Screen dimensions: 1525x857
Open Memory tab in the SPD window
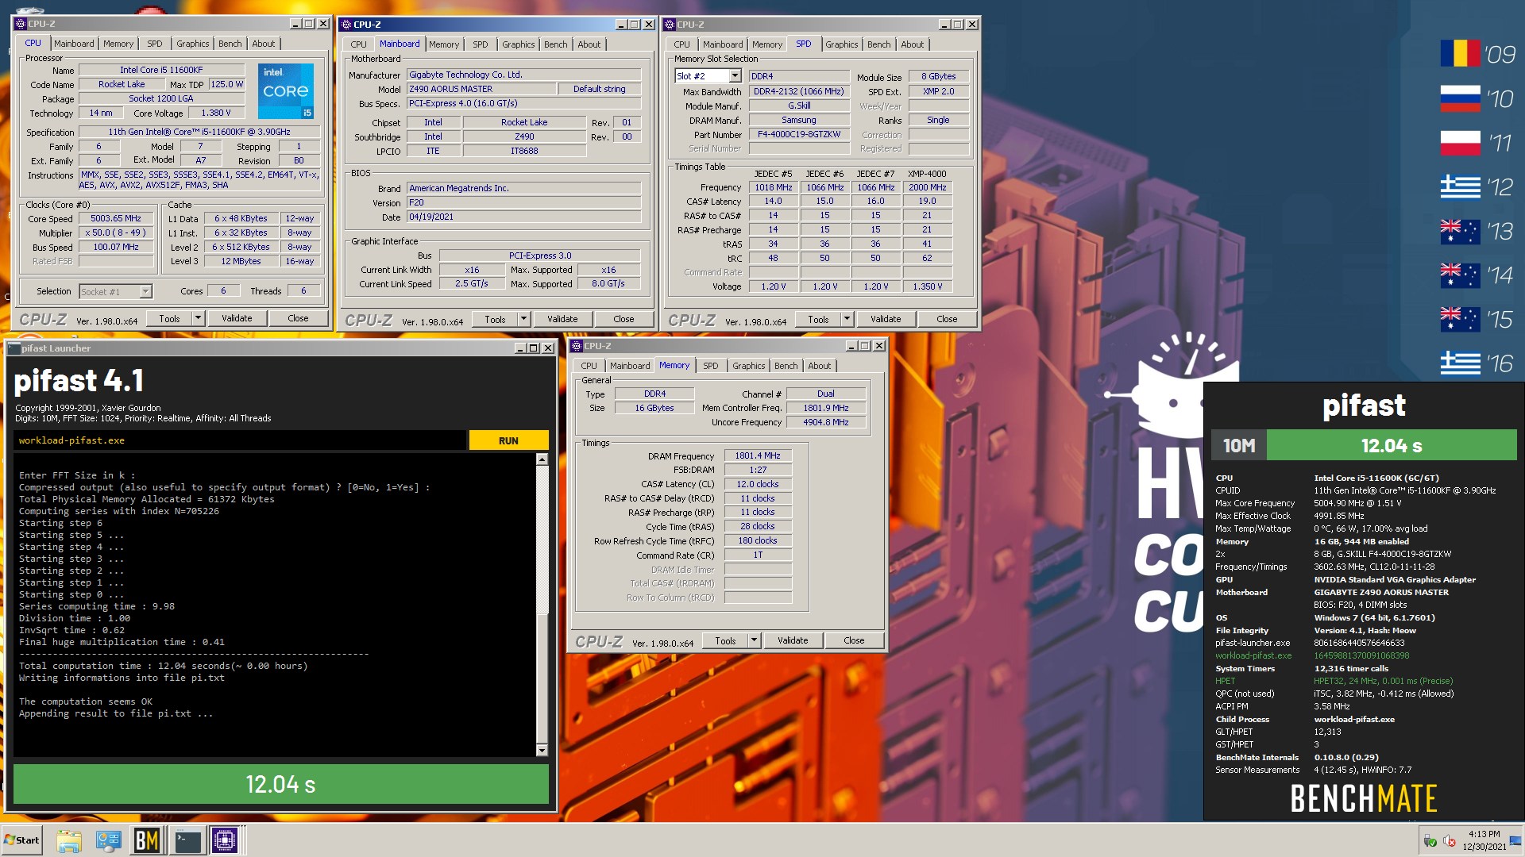(x=767, y=44)
